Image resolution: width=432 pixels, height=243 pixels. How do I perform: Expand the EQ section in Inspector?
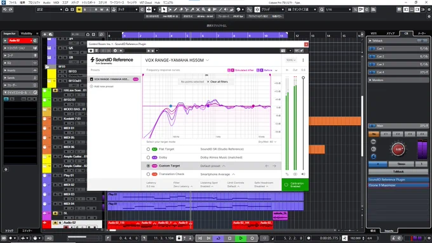(x=20, y=63)
